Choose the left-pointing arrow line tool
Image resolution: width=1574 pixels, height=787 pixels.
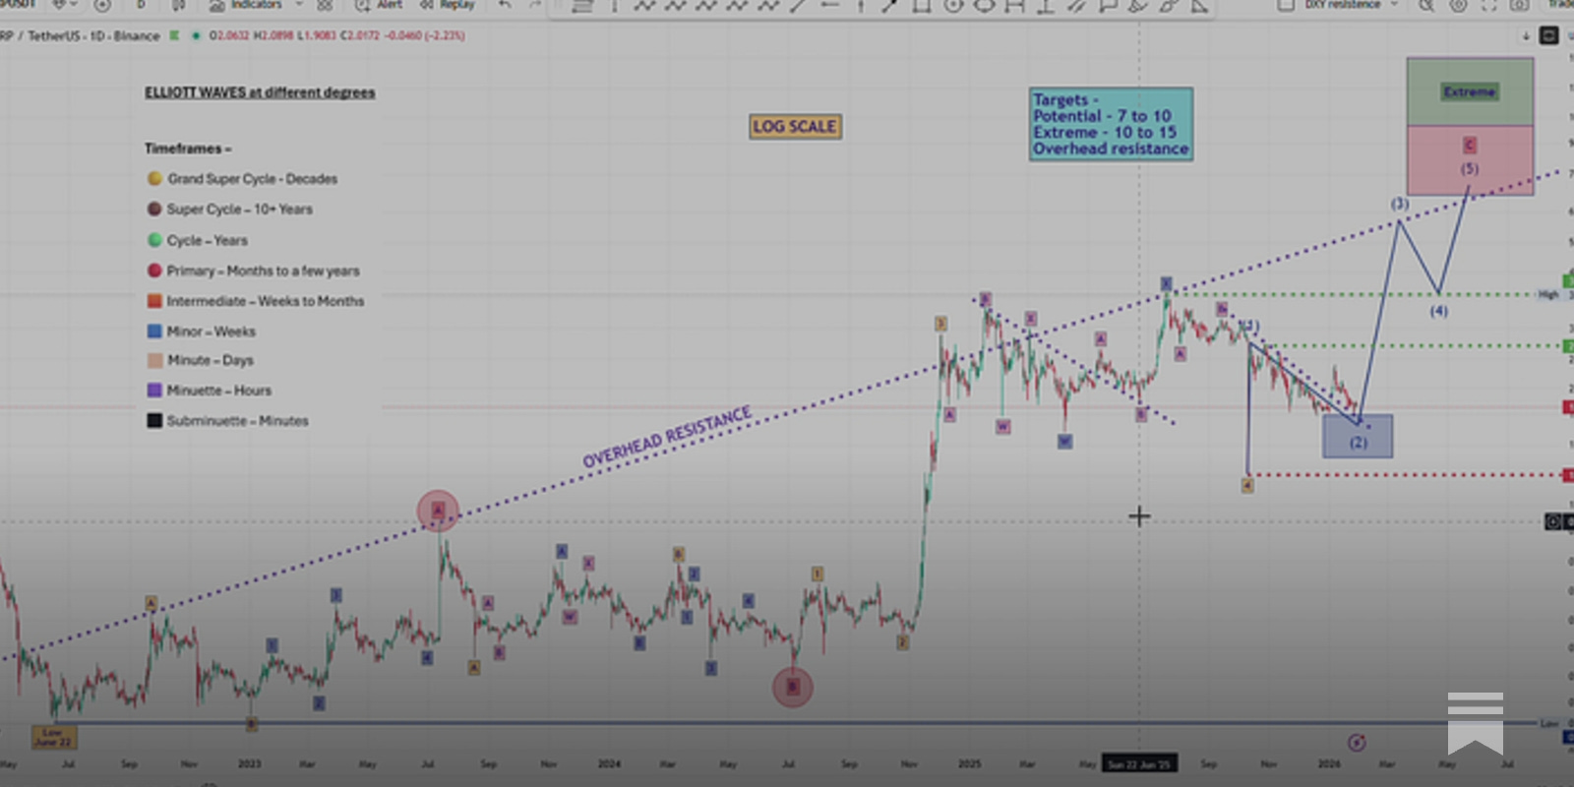(x=829, y=6)
